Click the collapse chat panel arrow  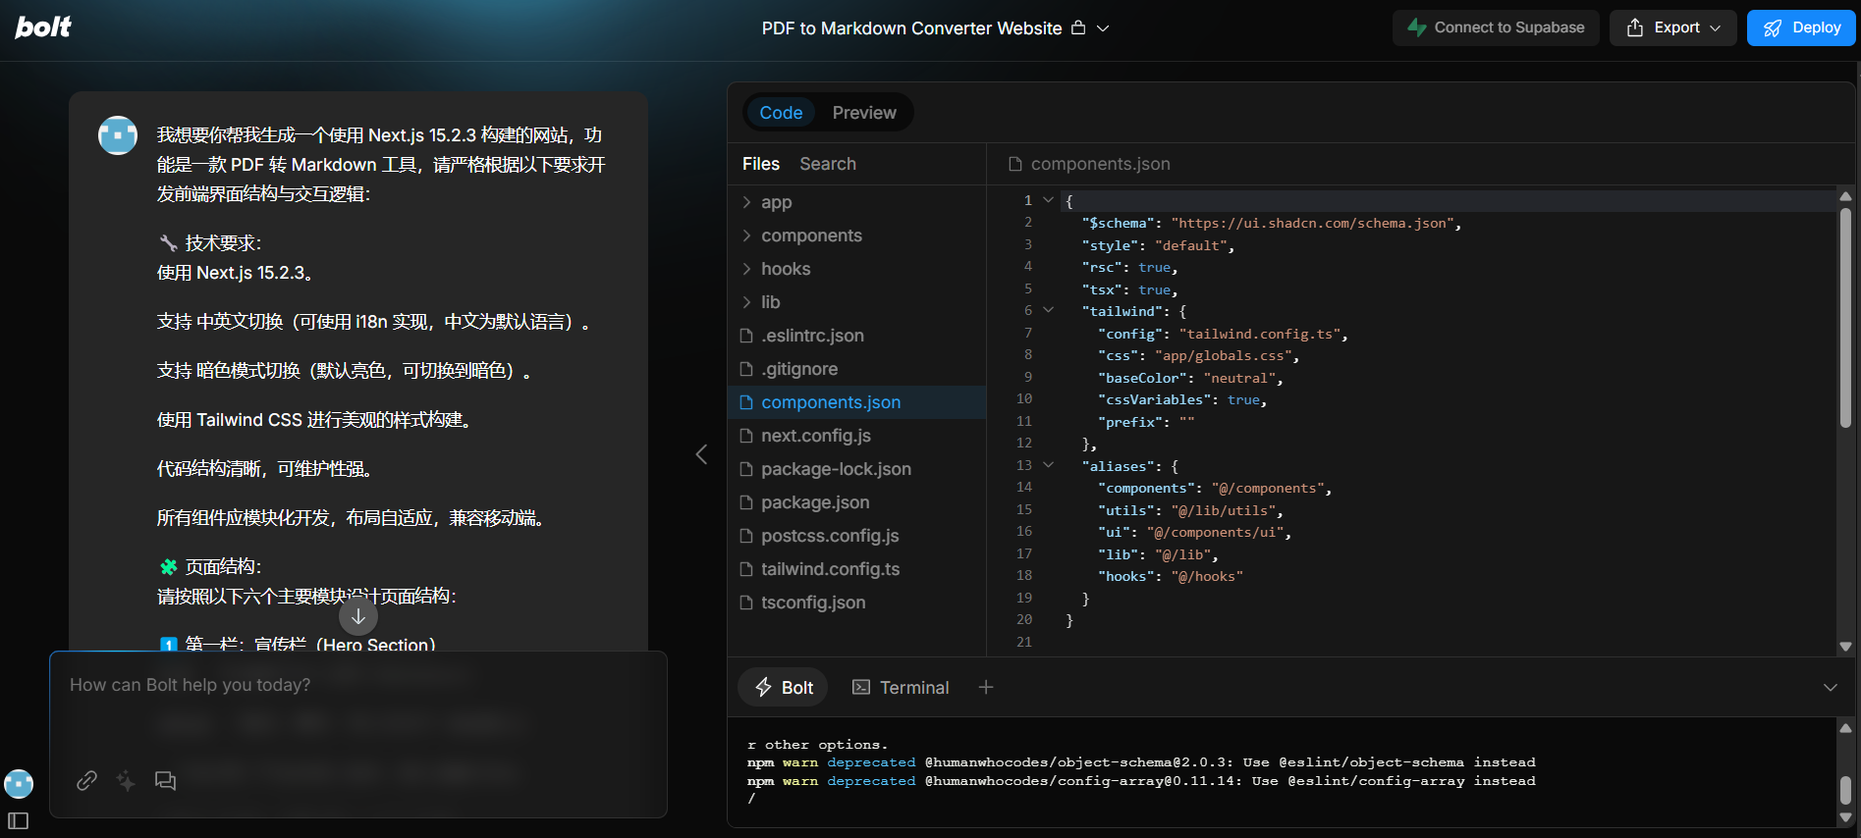701,454
